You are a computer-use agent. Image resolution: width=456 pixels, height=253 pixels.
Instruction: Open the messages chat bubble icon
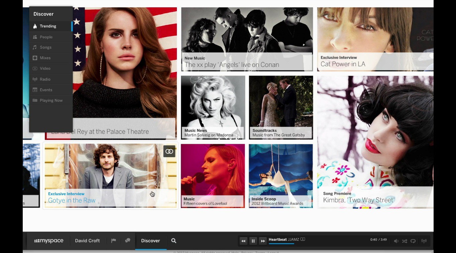click(x=127, y=241)
